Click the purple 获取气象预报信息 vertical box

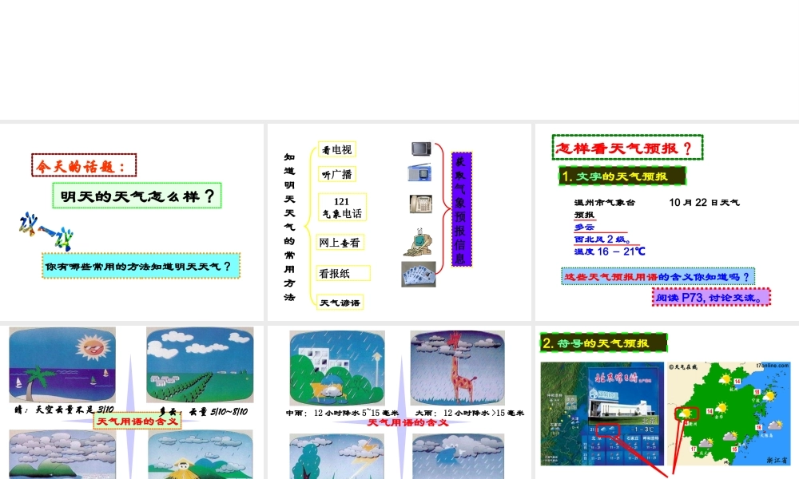pos(462,209)
